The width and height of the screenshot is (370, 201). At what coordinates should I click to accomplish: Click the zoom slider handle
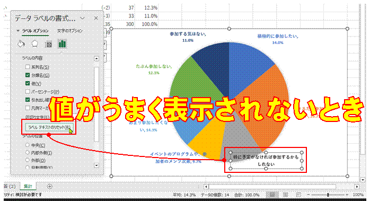pos(328,195)
